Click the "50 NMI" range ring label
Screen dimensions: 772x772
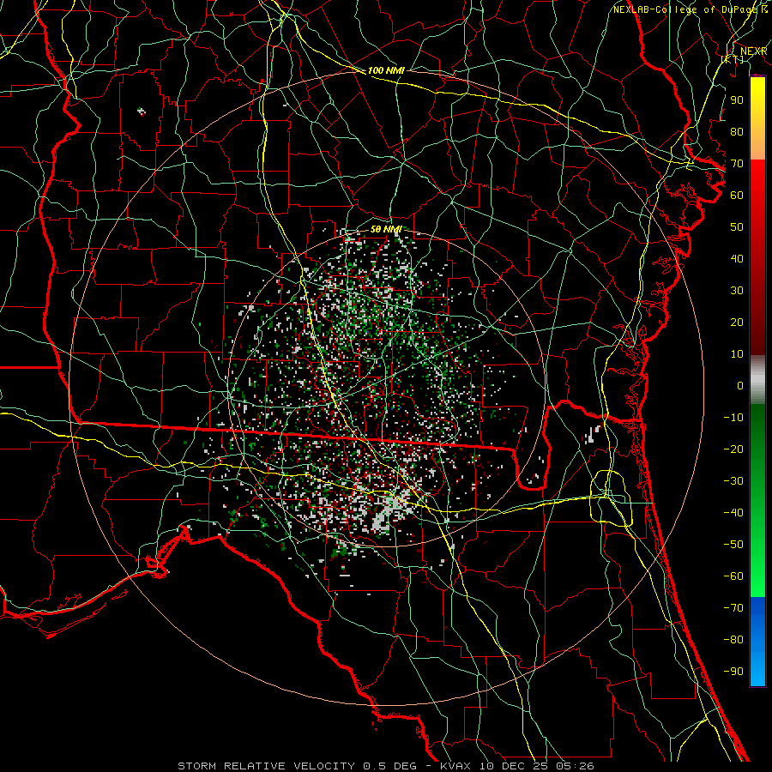[x=386, y=229]
